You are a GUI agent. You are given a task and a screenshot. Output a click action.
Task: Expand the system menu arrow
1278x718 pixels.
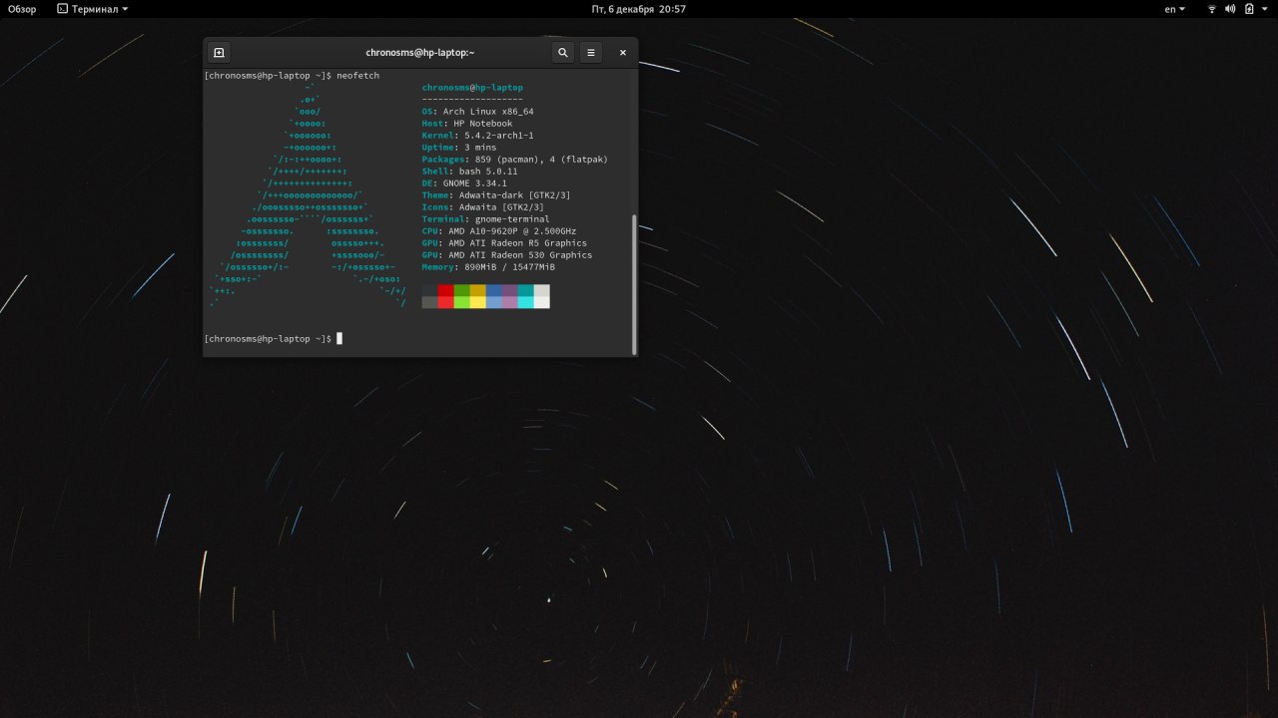[1265, 9]
